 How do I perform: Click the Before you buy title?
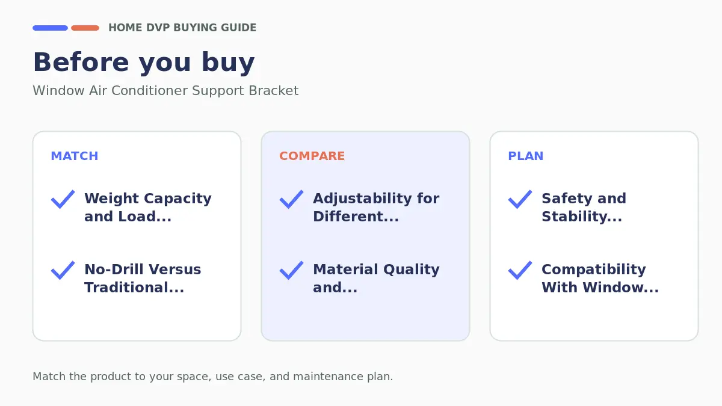pyautogui.click(x=144, y=63)
